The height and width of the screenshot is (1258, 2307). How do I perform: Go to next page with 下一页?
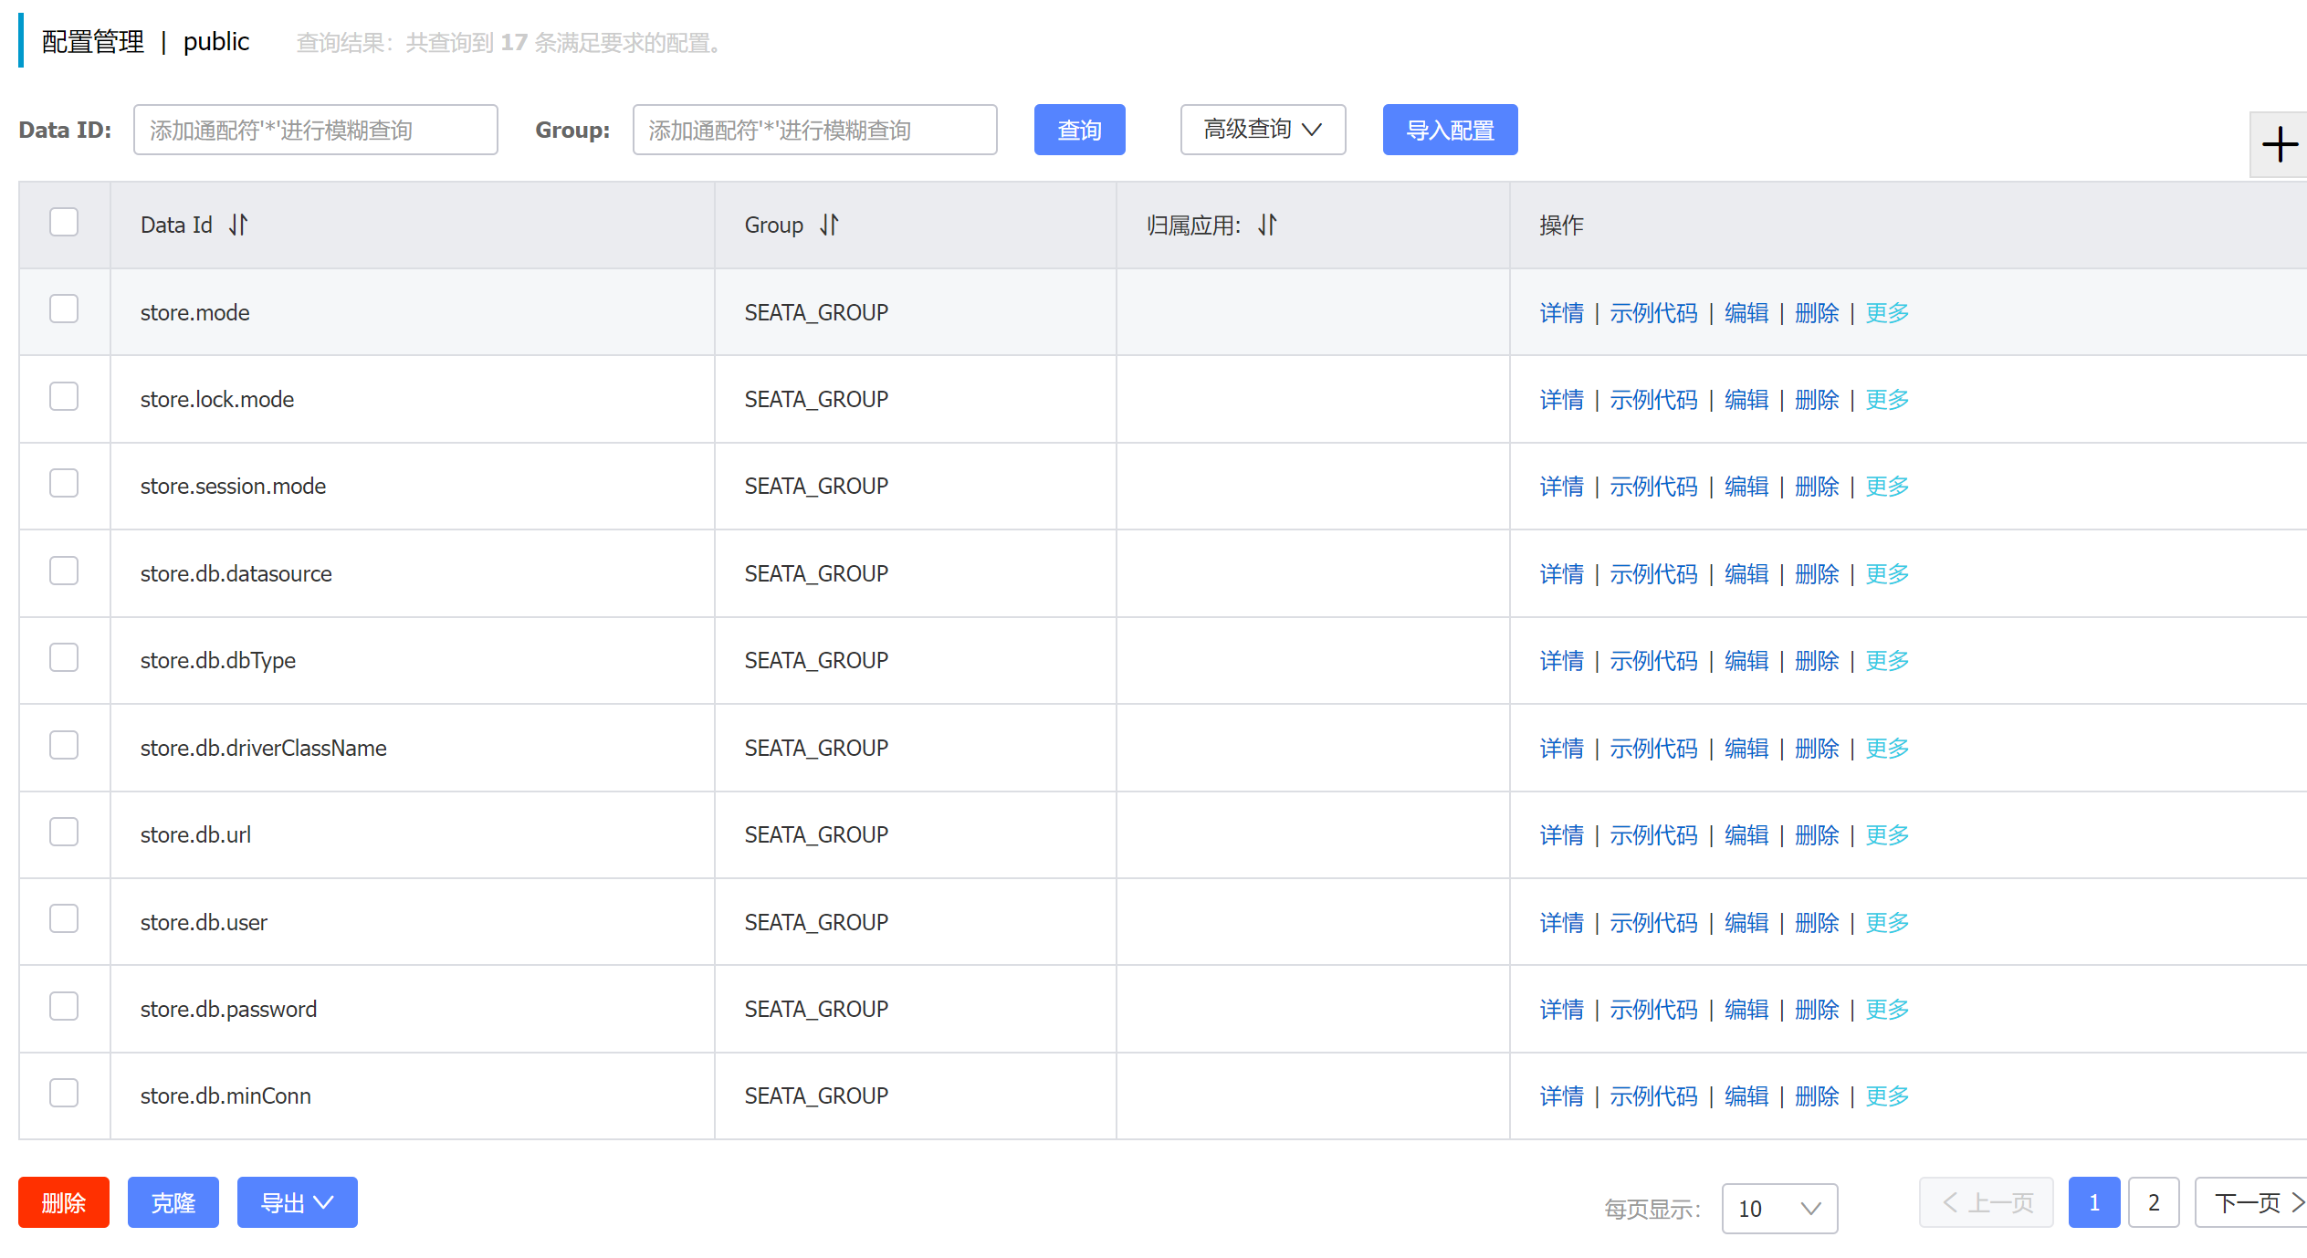pyautogui.click(x=2252, y=1202)
